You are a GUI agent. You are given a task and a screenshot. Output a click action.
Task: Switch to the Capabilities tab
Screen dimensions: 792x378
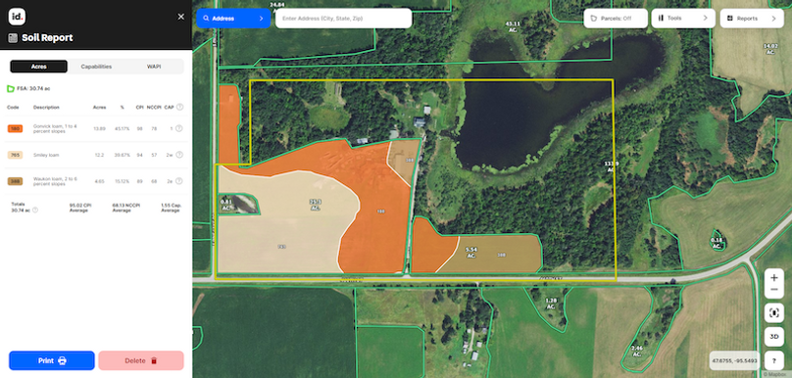96,67
